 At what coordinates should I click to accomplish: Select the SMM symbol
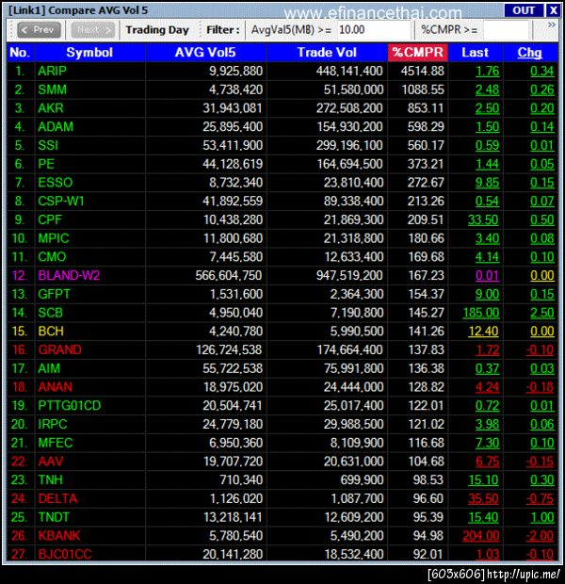52,89
